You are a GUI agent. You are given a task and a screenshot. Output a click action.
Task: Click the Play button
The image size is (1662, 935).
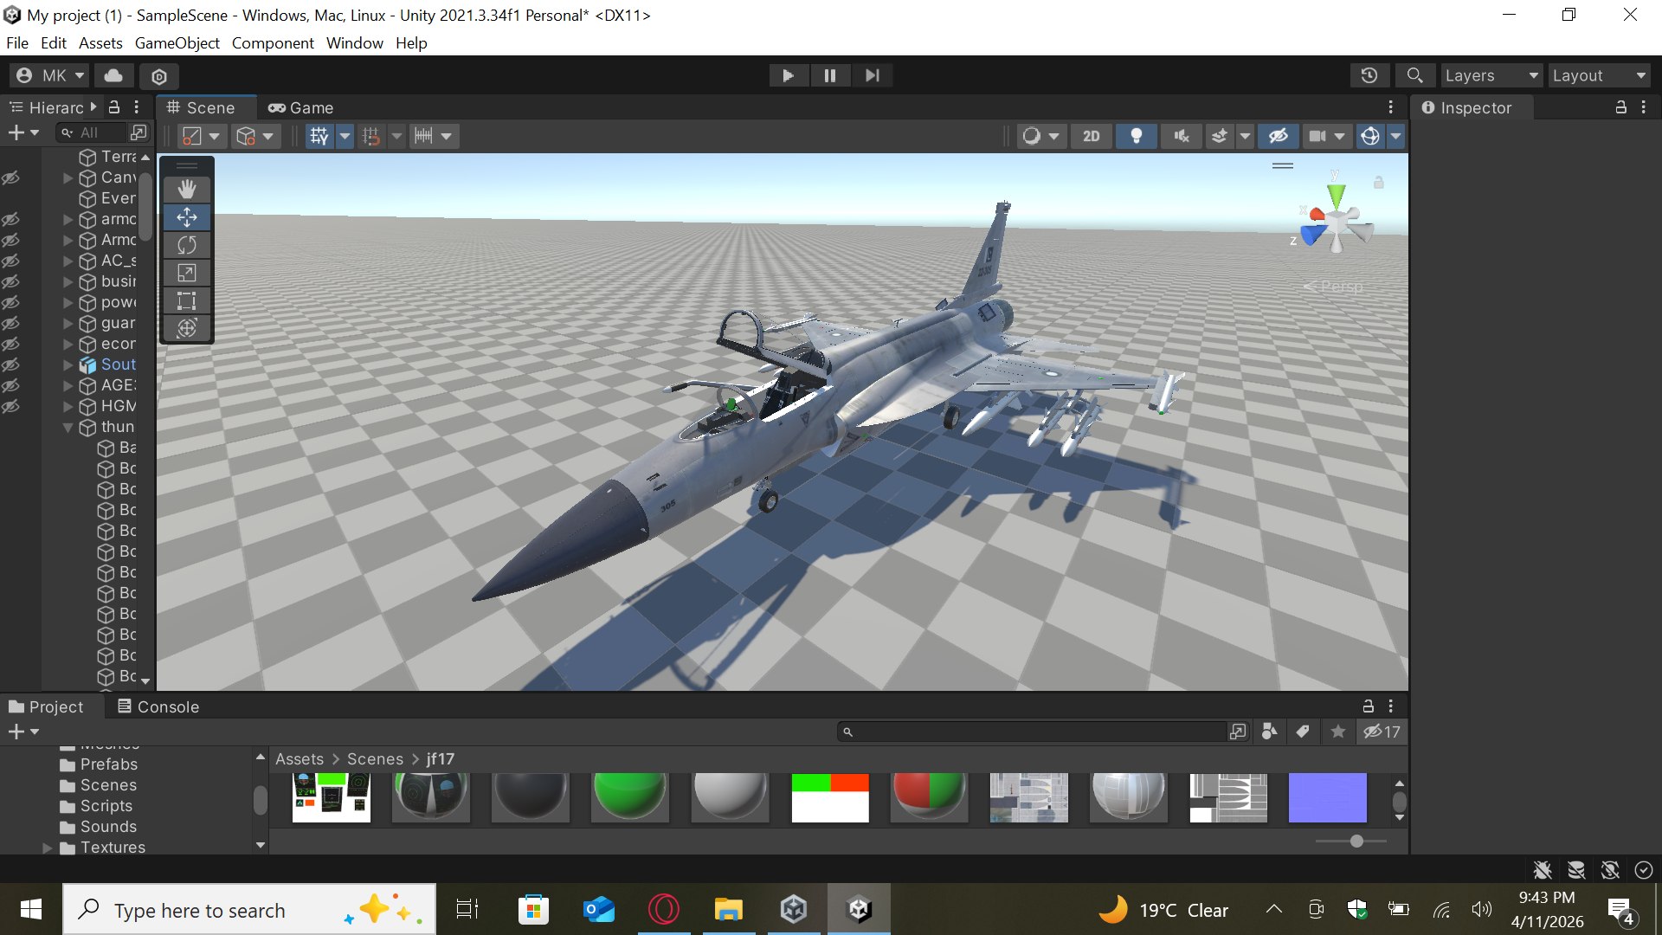[788, 75]
